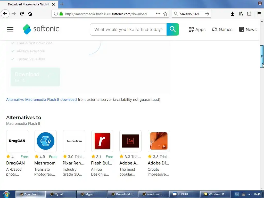Viewport: 264px width, 198px height.
Task: Open the DragGAN title link
Action: pos(15,163)
